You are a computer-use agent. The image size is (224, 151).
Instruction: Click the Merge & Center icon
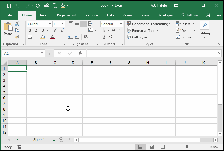(x=91, y=30)
